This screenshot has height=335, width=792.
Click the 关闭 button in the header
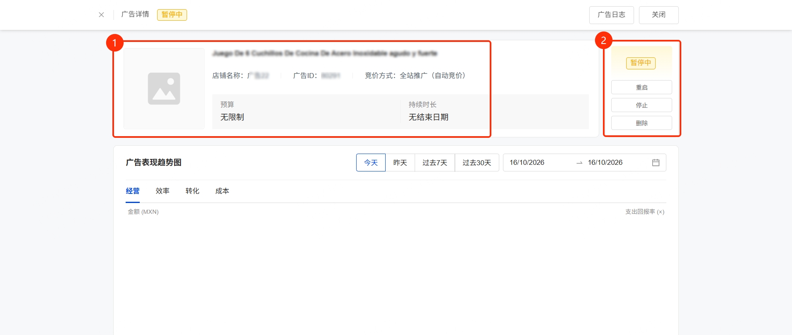tap(658, 15)
